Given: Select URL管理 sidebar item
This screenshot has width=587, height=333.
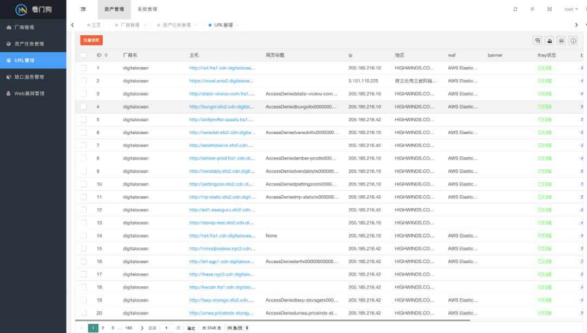Looking at the screenshot, I should (33, 60).
